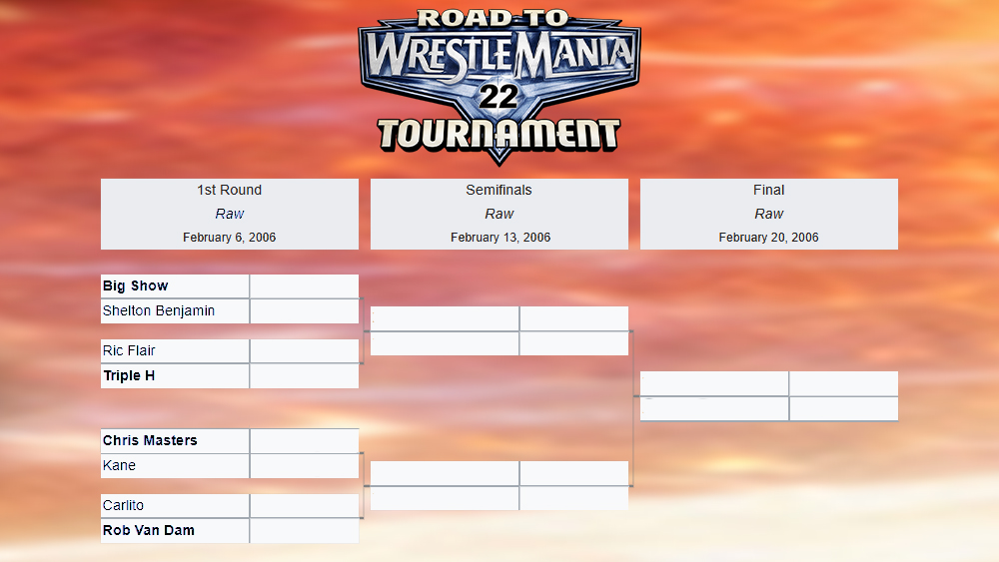
Task: Select the Final header
Action: (x=768, y=190)
